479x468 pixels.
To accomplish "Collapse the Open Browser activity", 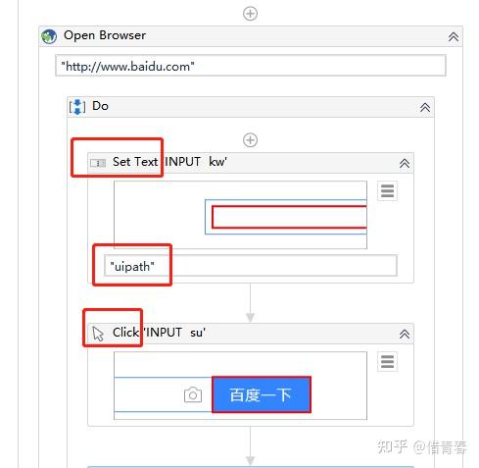I will (x=454, y=36).
